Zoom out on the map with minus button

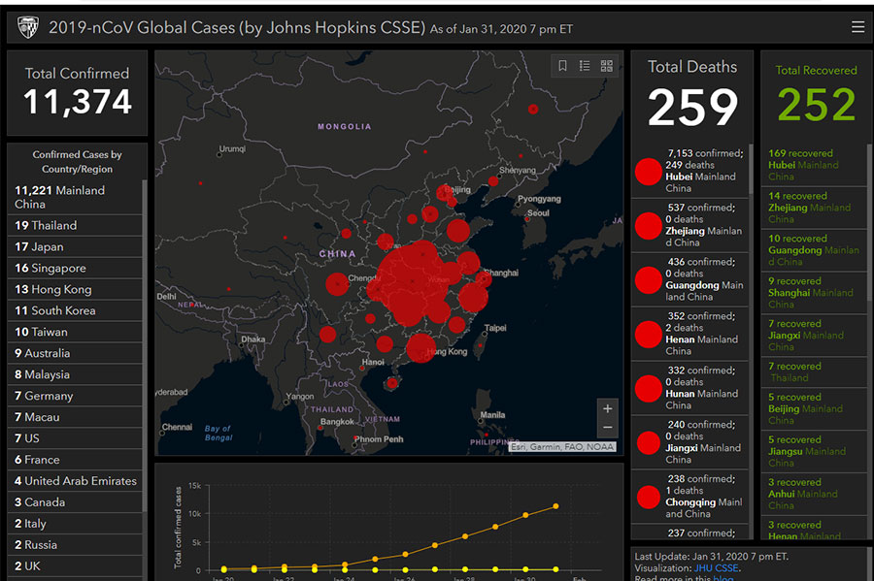tap(608, 428)
